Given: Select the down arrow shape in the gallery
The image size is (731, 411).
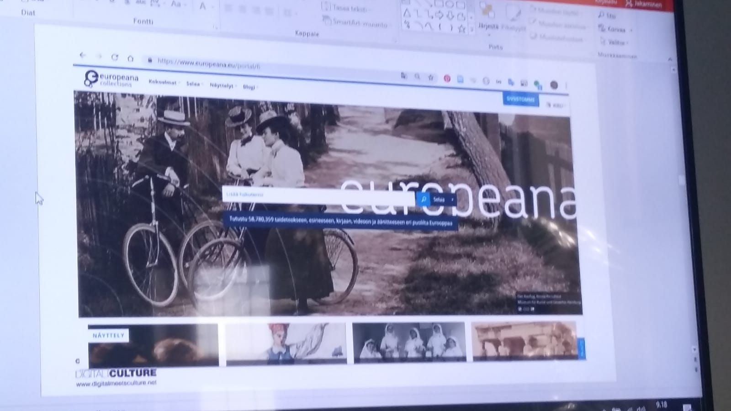Looking at the screenshot, I should pos(450,16).
